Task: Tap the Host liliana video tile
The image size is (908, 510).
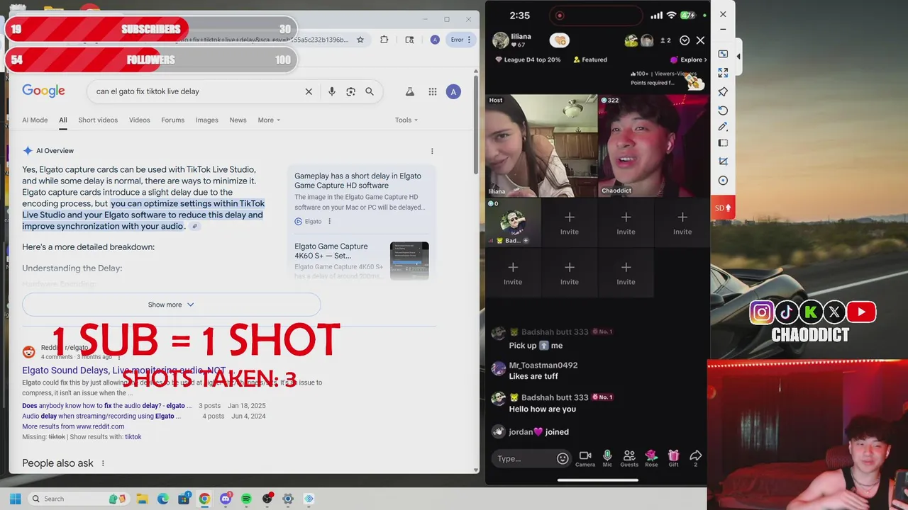Action: pos(542,146)
